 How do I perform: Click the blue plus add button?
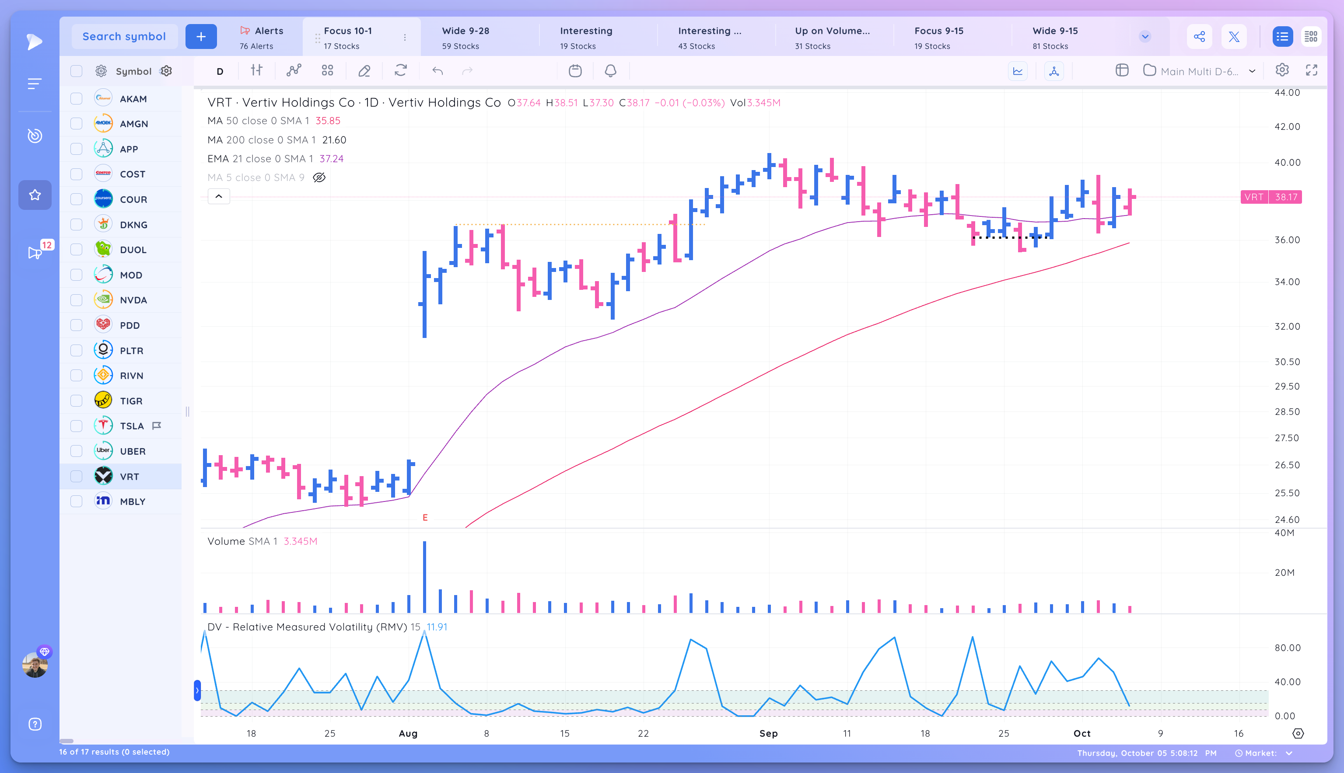201,37
